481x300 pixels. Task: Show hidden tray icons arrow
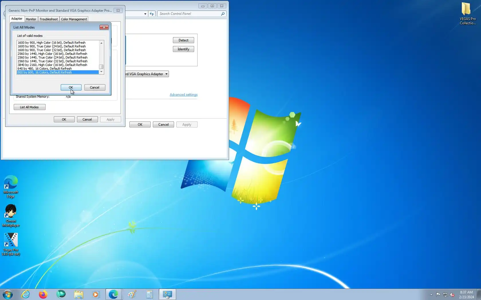pyautogui.click(x=431, y=295)
